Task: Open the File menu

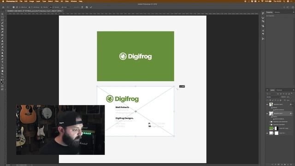Action: click(21, 1)
